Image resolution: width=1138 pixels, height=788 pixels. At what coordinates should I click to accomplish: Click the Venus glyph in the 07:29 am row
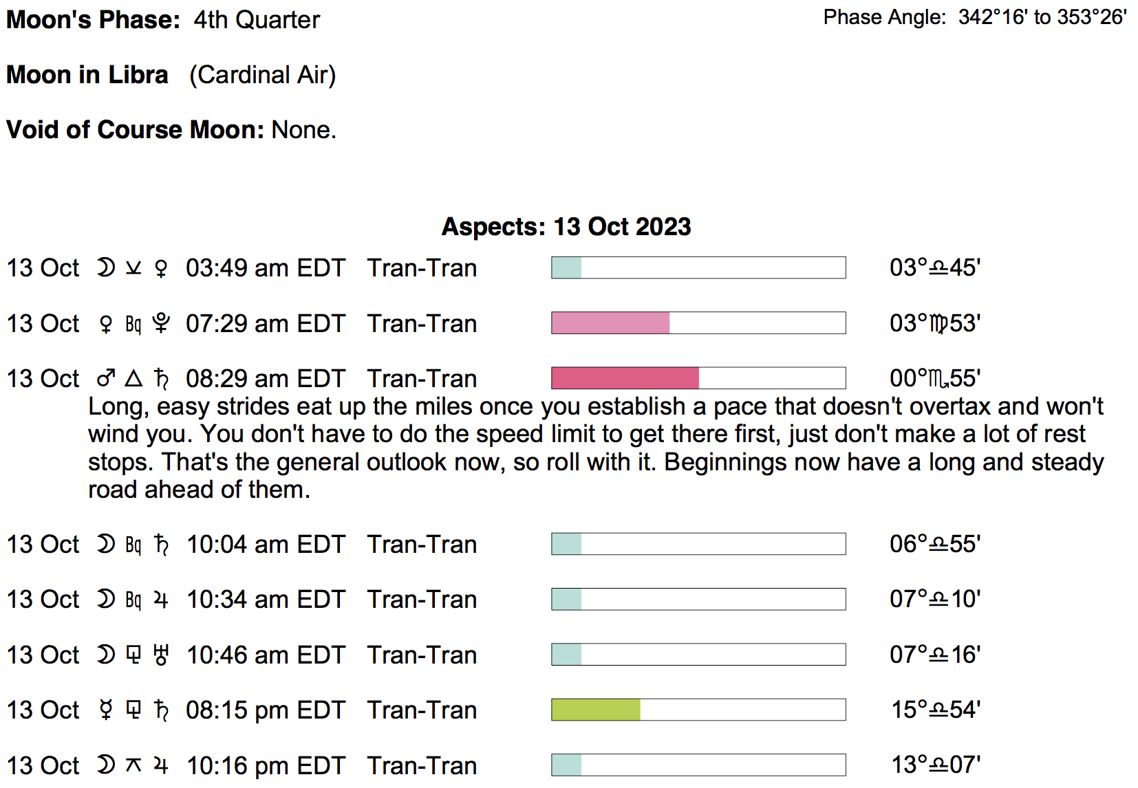click(105, 323)
